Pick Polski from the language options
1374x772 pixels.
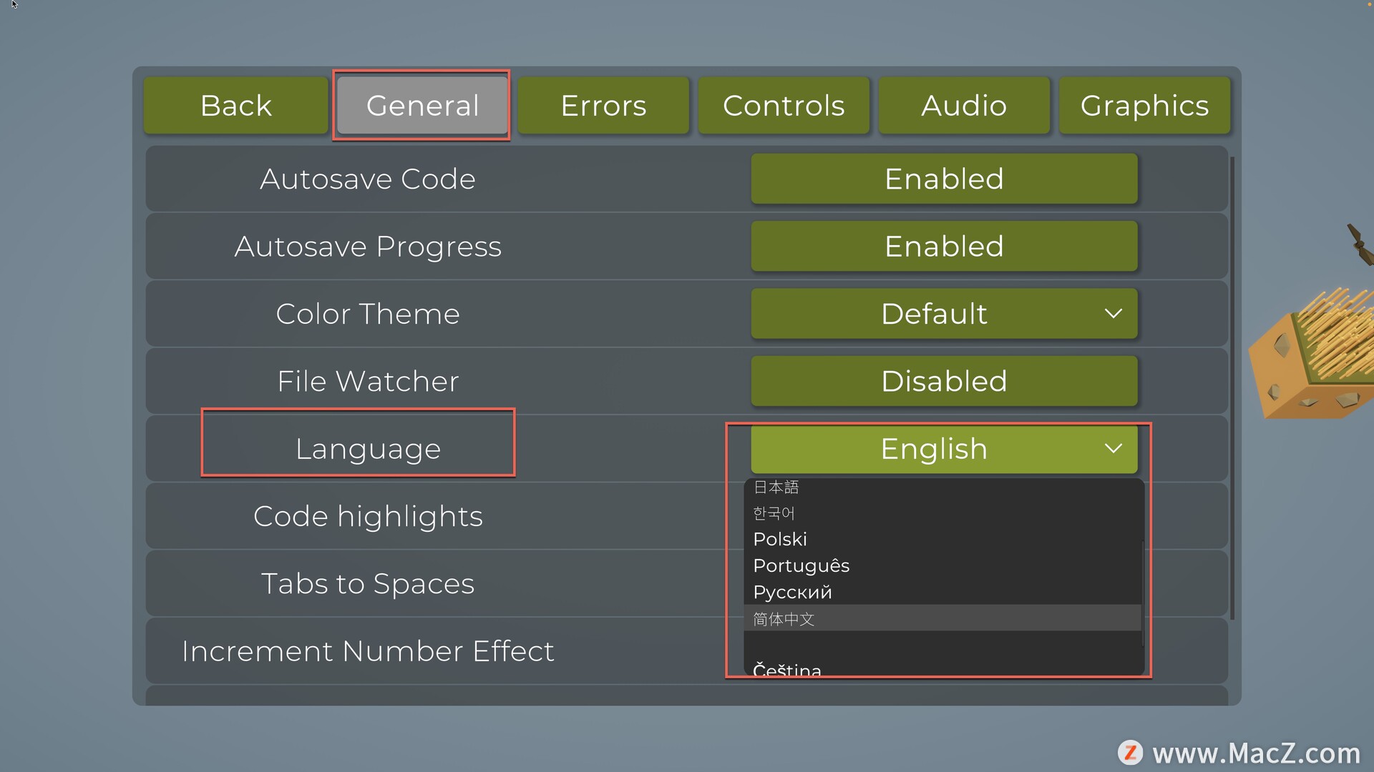[x=780, y=540]
